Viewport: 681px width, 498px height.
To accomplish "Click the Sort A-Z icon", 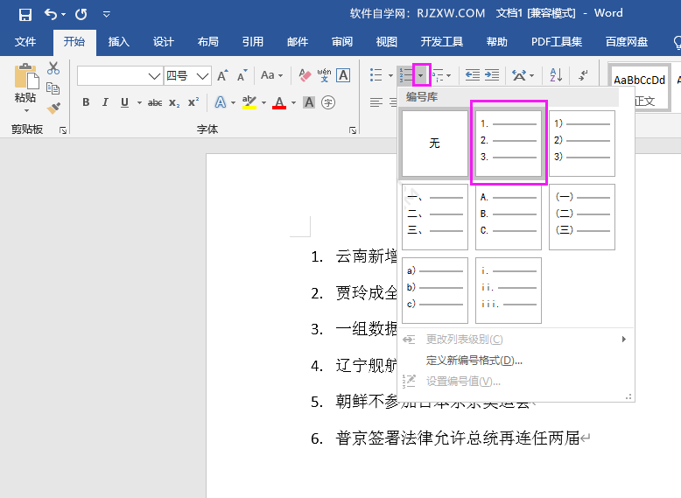I will pyautogui.click(x=557, y=75).
